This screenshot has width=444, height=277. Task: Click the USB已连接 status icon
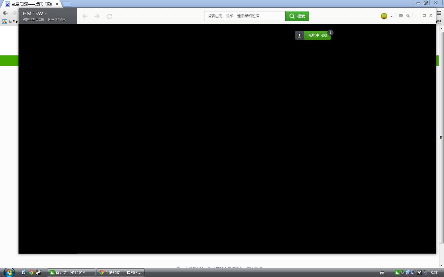click(34, 19)
